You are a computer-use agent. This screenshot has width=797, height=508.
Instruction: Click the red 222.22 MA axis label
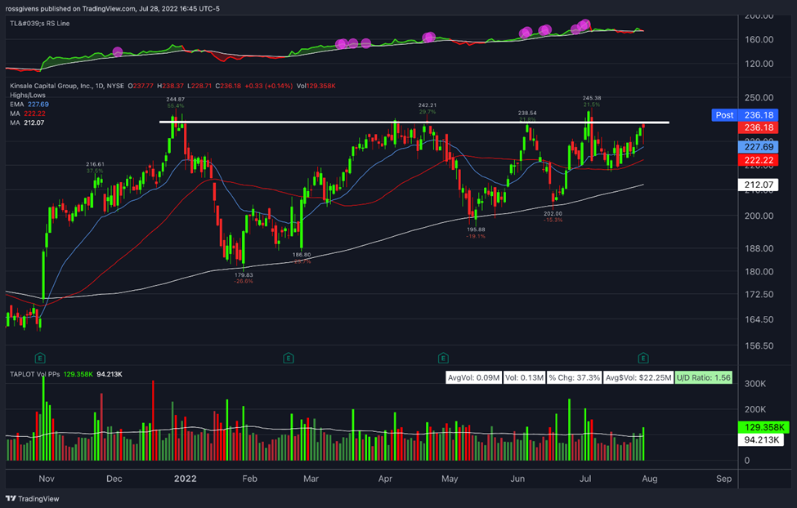(x=759, y=160)
